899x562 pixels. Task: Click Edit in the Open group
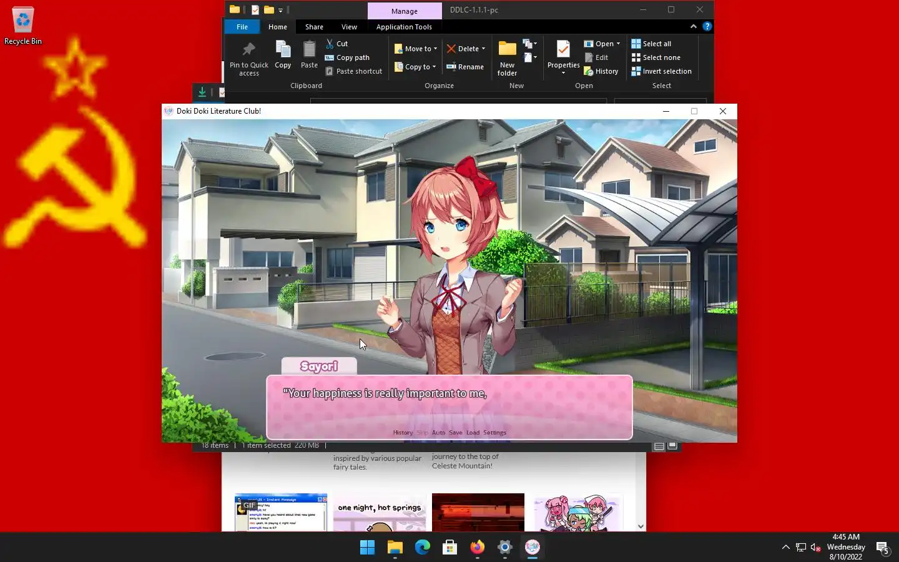click(596, 57)
